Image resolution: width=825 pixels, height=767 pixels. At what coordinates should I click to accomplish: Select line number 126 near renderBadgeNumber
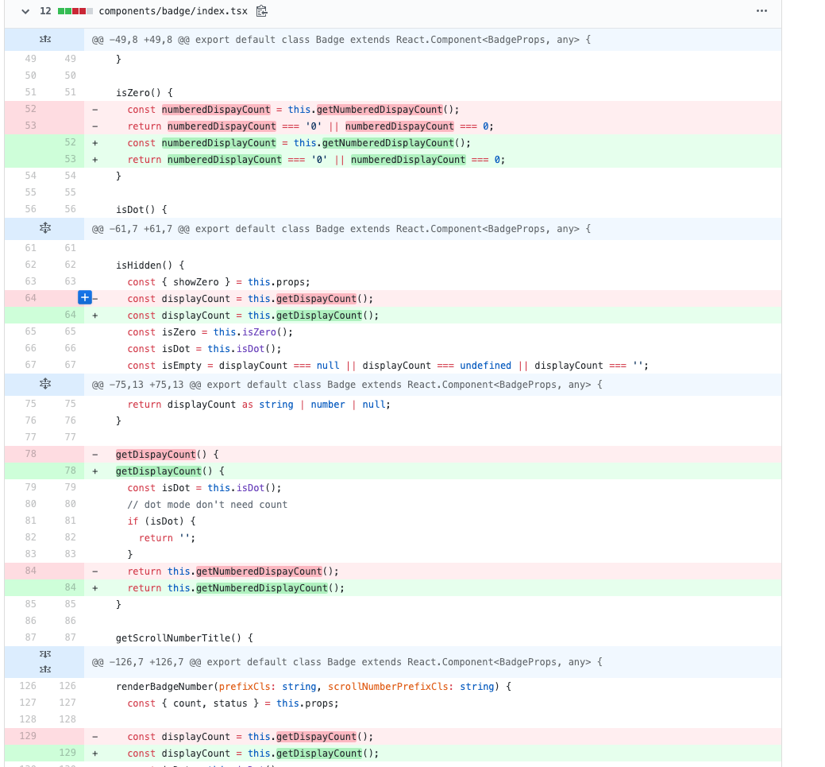coord(29,685)
